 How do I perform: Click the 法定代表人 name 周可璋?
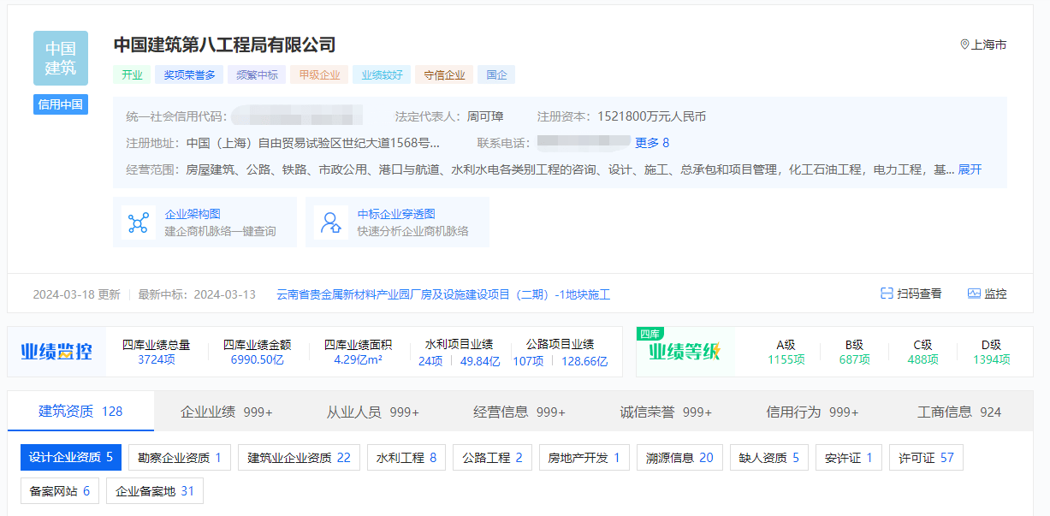pos(485,116)
